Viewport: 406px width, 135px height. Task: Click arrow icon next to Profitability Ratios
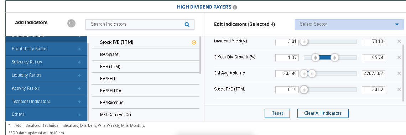[x=79, y=49]
